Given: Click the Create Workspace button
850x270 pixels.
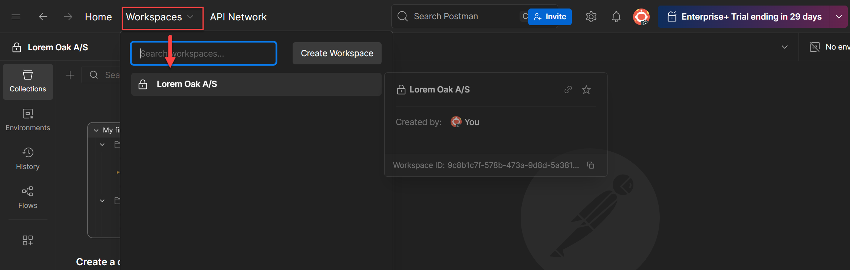Looking at the screenshot, I should click(x=337, y=53).
